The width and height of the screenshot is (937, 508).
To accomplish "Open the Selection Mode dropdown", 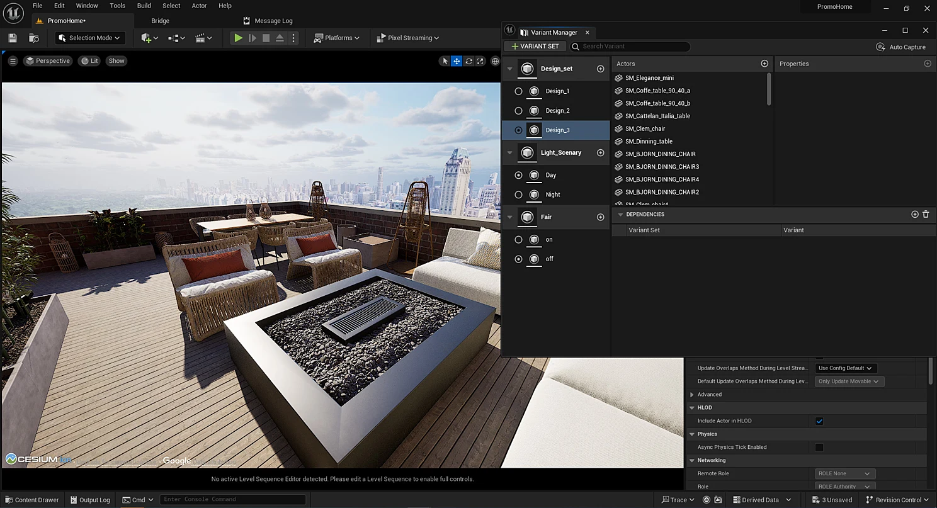I will pos(90,38).
